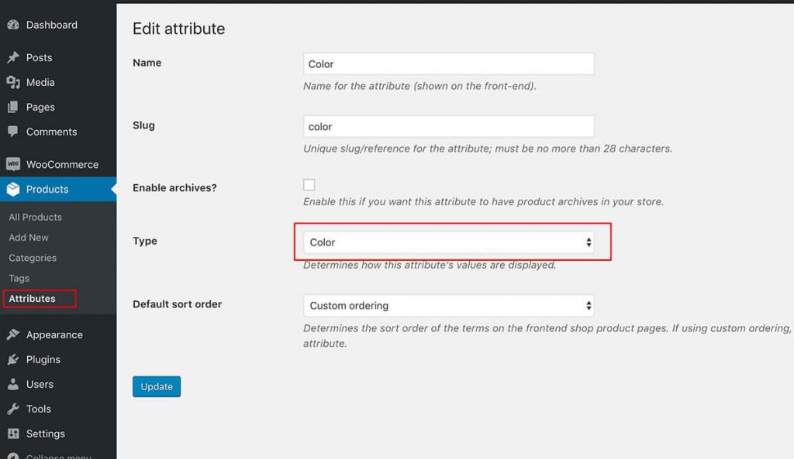Click the Name input field

pyautogui.click(x=449, y=64)
